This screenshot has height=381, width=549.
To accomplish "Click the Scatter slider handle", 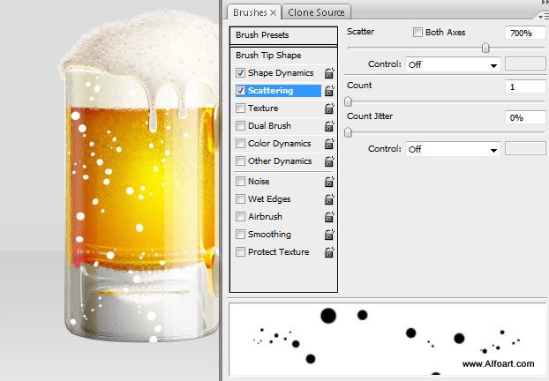I will point(485,48).
